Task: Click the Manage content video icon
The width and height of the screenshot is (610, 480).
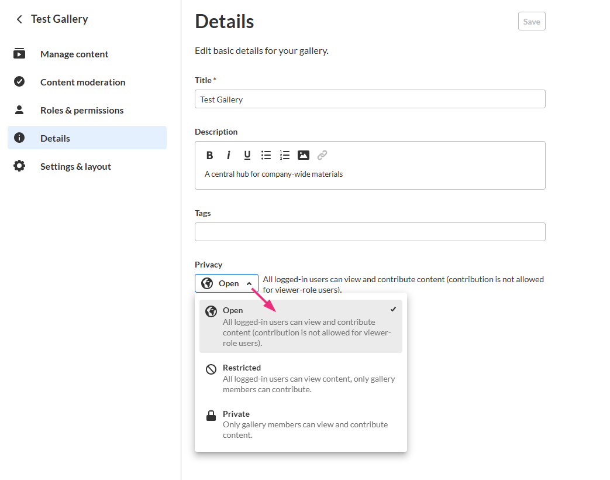Action: pos(19,54)
